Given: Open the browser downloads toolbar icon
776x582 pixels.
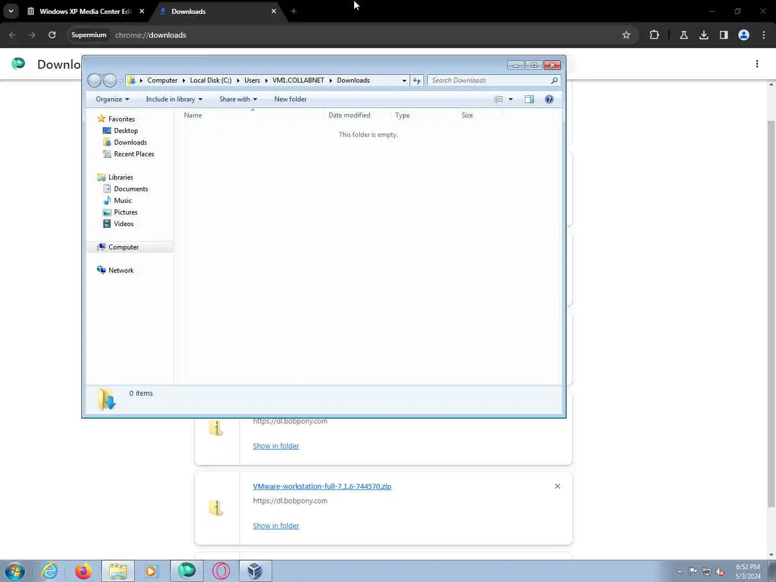Looking at the screenshot, I should 704,35.
